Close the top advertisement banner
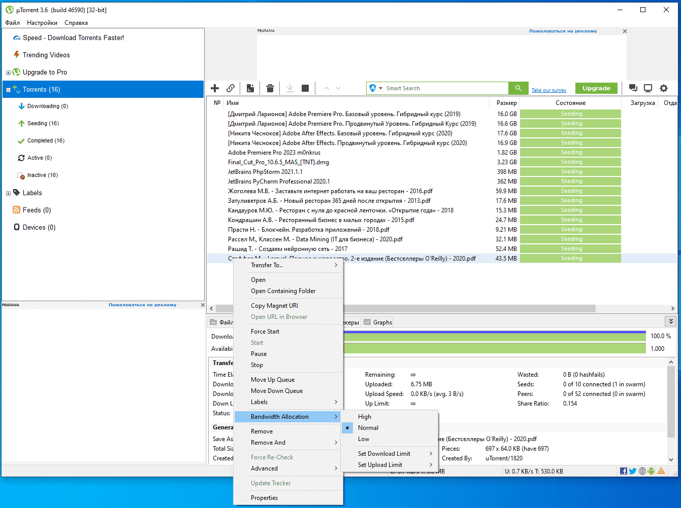681x508 pixels. point(625,31)
